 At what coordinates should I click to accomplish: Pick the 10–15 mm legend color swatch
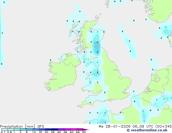coord(36,129)
